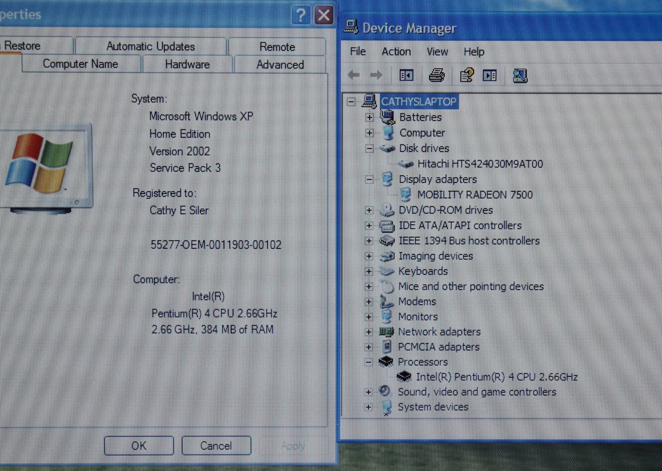Switch to the Computer Name tab
The width and height of the screenshot is (662, 471).
tap(81, 64)
